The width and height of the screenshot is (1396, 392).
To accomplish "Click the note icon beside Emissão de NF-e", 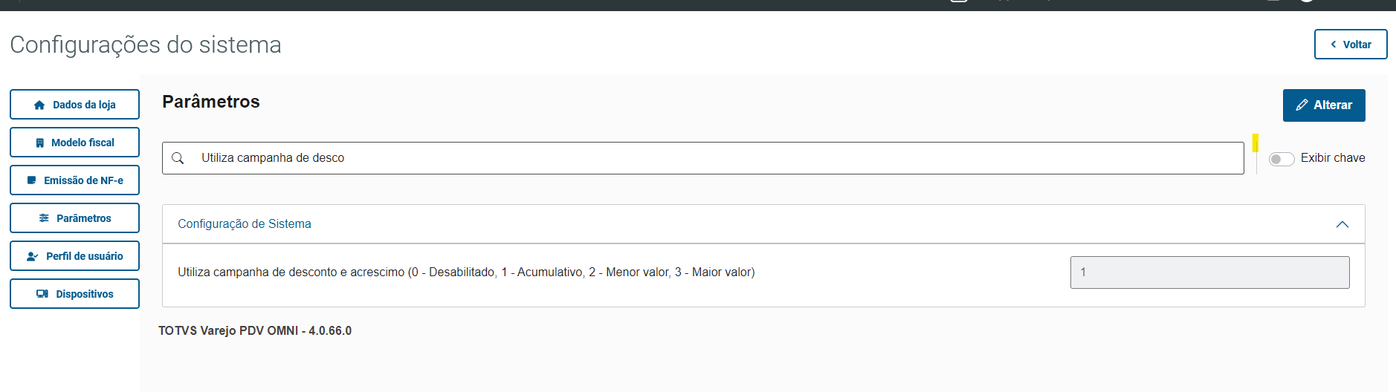I will tap(32, 180).
